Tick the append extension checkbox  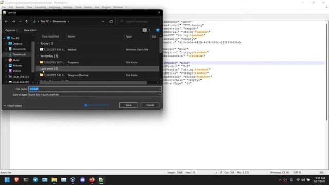click(x=86, y=105)
